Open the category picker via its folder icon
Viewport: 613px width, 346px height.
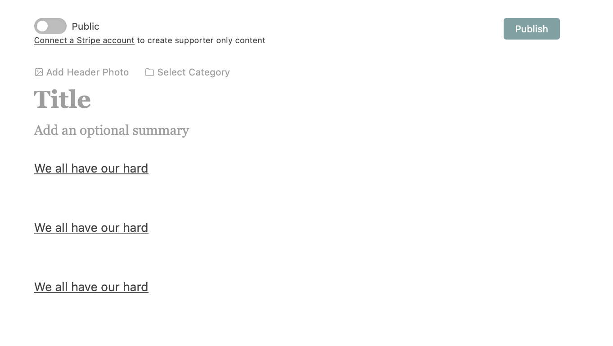pyautogui.click(x=149, y=72)
